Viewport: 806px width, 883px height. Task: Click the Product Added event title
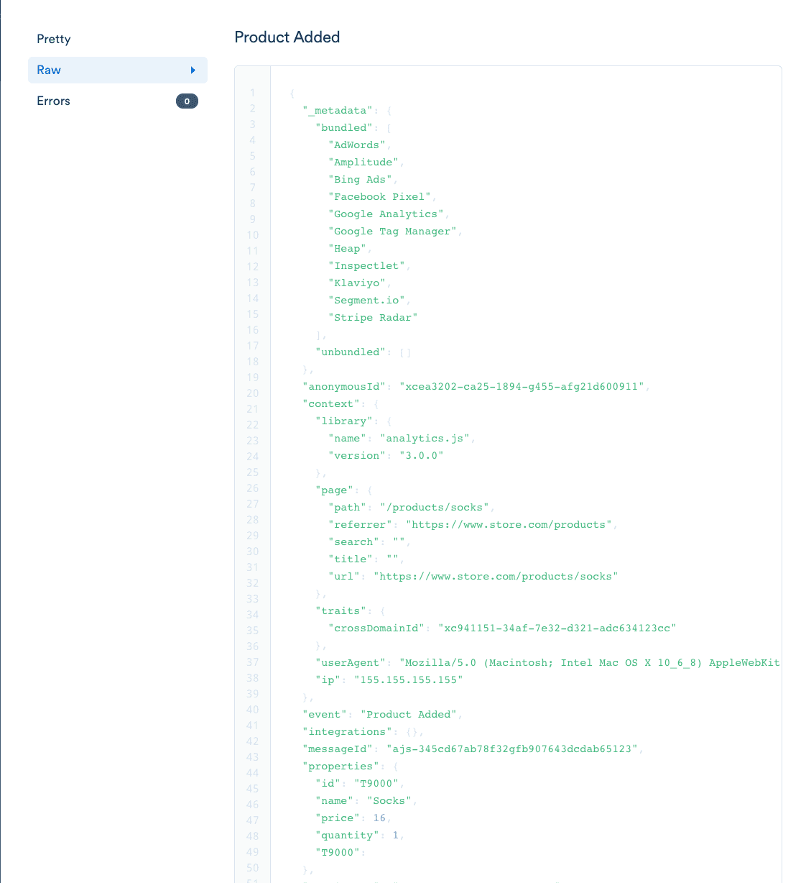coord(287,37)
